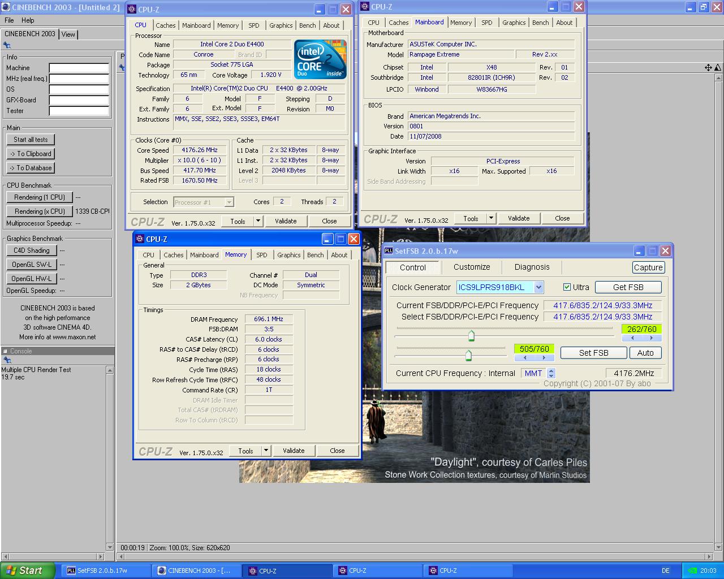Click OpenGL HW-L button
Image resolution: width=724 pixels, height=579 pixels.
[32, 279]
